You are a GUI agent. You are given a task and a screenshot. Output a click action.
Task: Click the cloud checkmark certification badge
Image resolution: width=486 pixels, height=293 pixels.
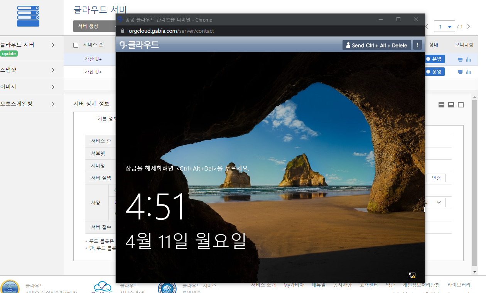click(x=102, y=287)
